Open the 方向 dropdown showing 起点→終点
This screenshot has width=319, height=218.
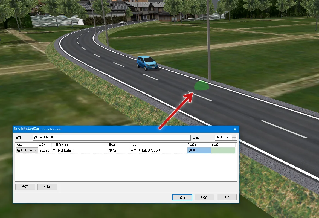point(27,150)
